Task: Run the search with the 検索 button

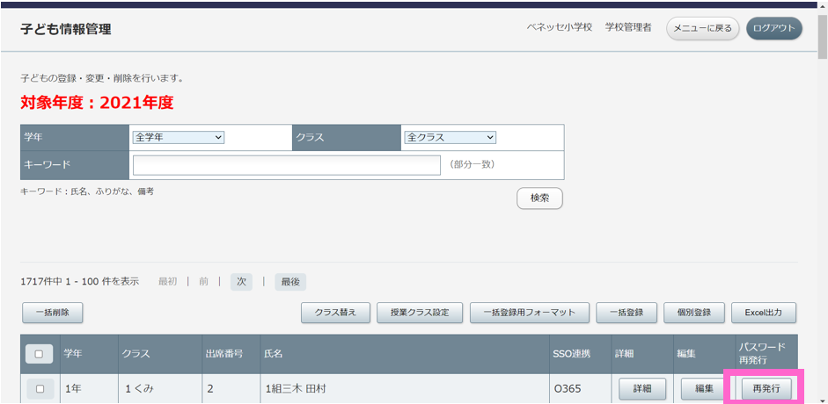Action: point(539,198)
